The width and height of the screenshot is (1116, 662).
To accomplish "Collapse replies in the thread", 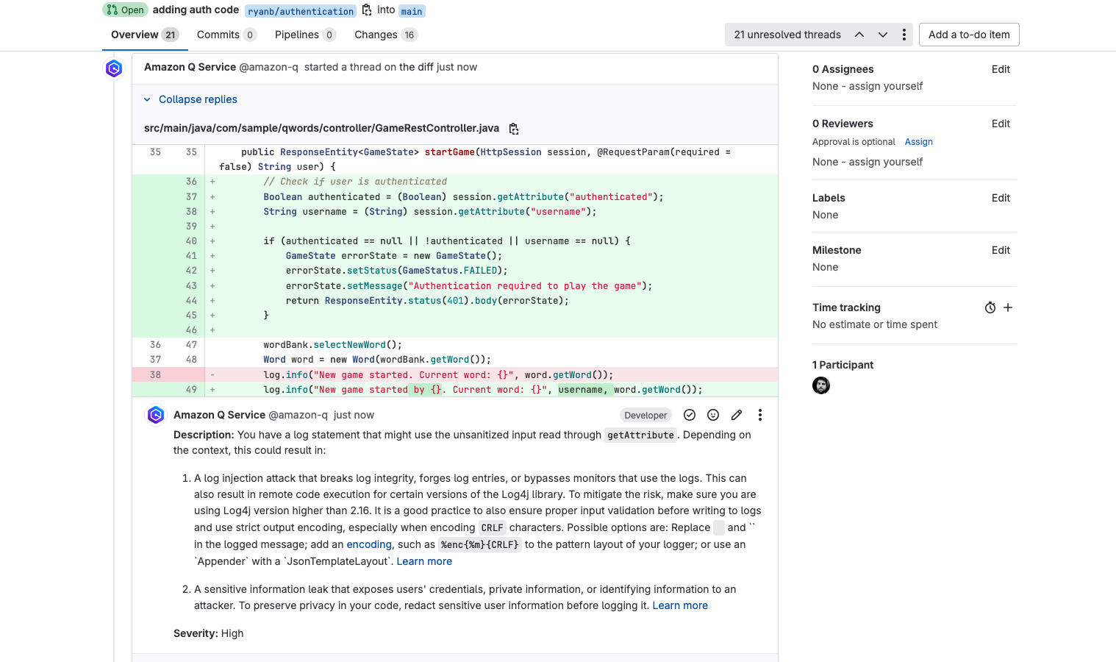I will [x=198, y=99].
